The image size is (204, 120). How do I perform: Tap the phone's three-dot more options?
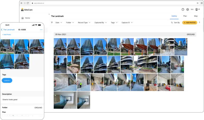click(x=41, y=30)
